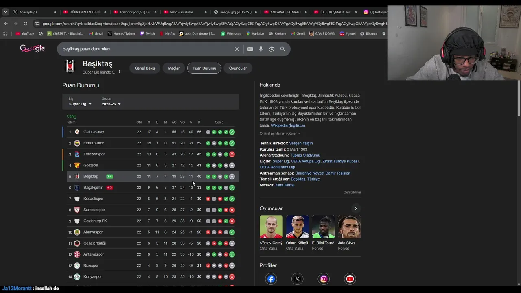The width and height of the screenshot is (521, 293).
Task: Open the Binance bookmark
Action: click(x=368, y=34)
